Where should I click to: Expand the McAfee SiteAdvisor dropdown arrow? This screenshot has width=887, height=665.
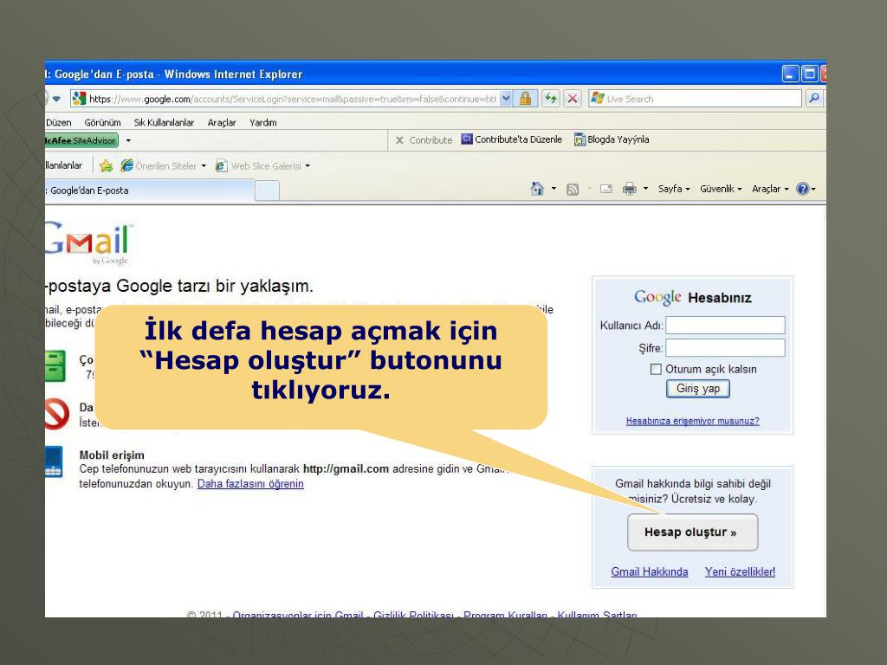click(128, 140)
